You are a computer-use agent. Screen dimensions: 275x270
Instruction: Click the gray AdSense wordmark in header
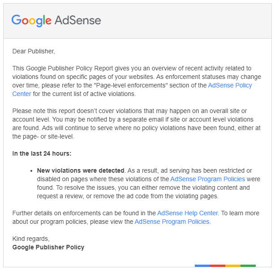[x=77, y=20]
